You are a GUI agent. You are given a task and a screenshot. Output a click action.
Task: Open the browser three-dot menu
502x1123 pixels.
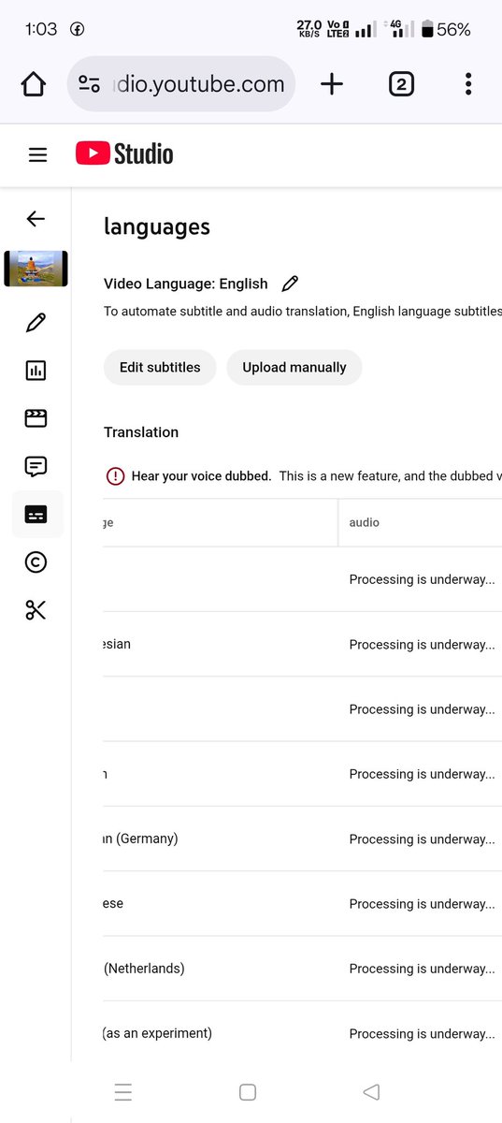468,84
